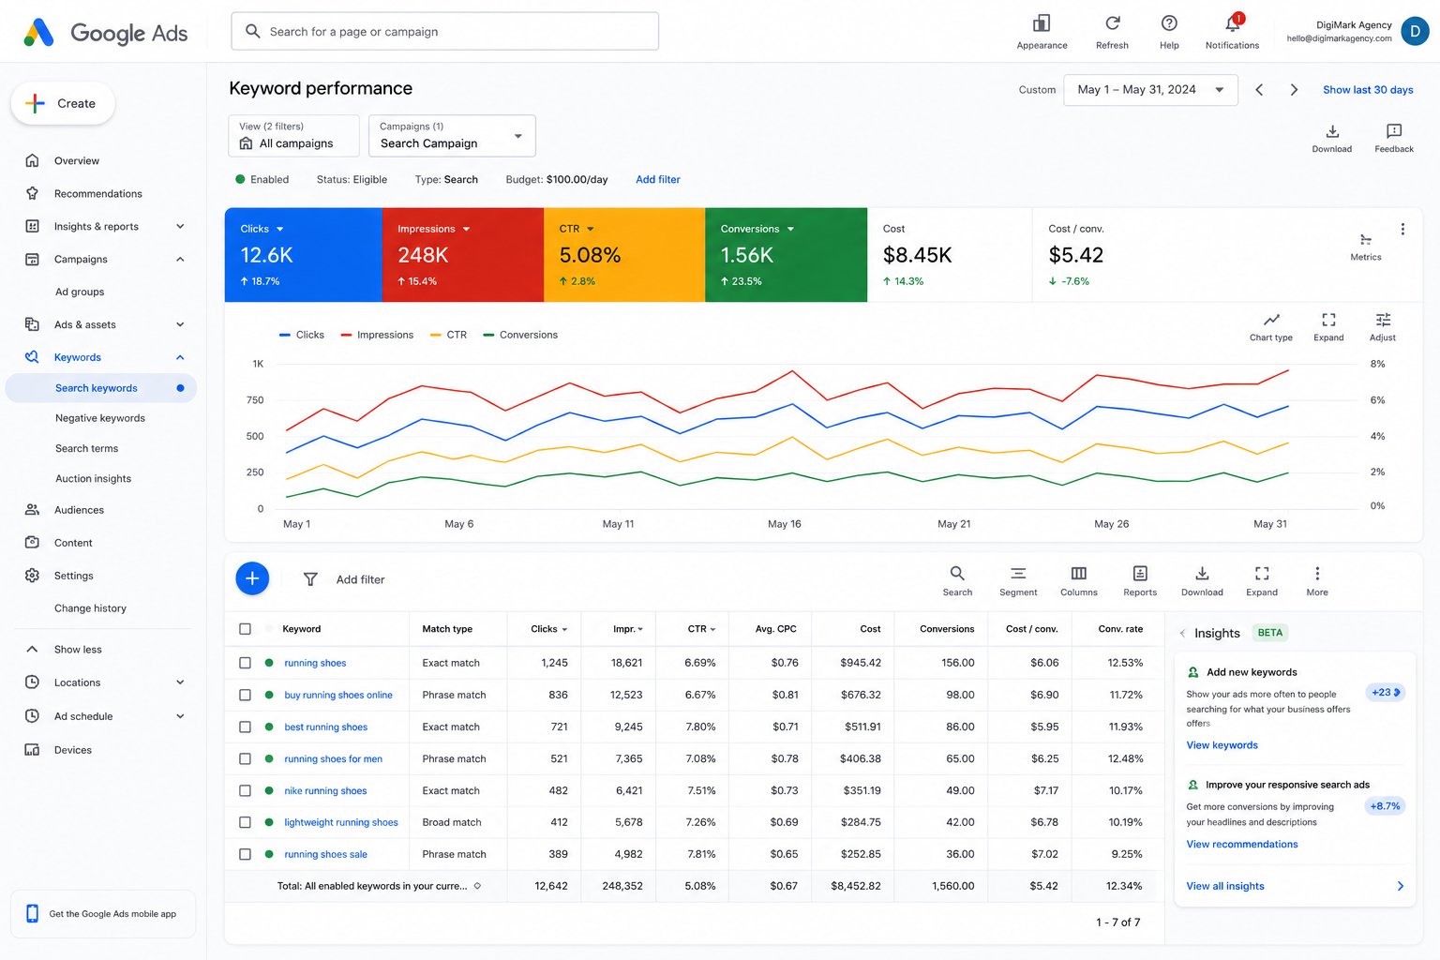Open the scorecard three-dot options menu
This screenshot has width=1440, height=960.
(x=1402, y=229)
